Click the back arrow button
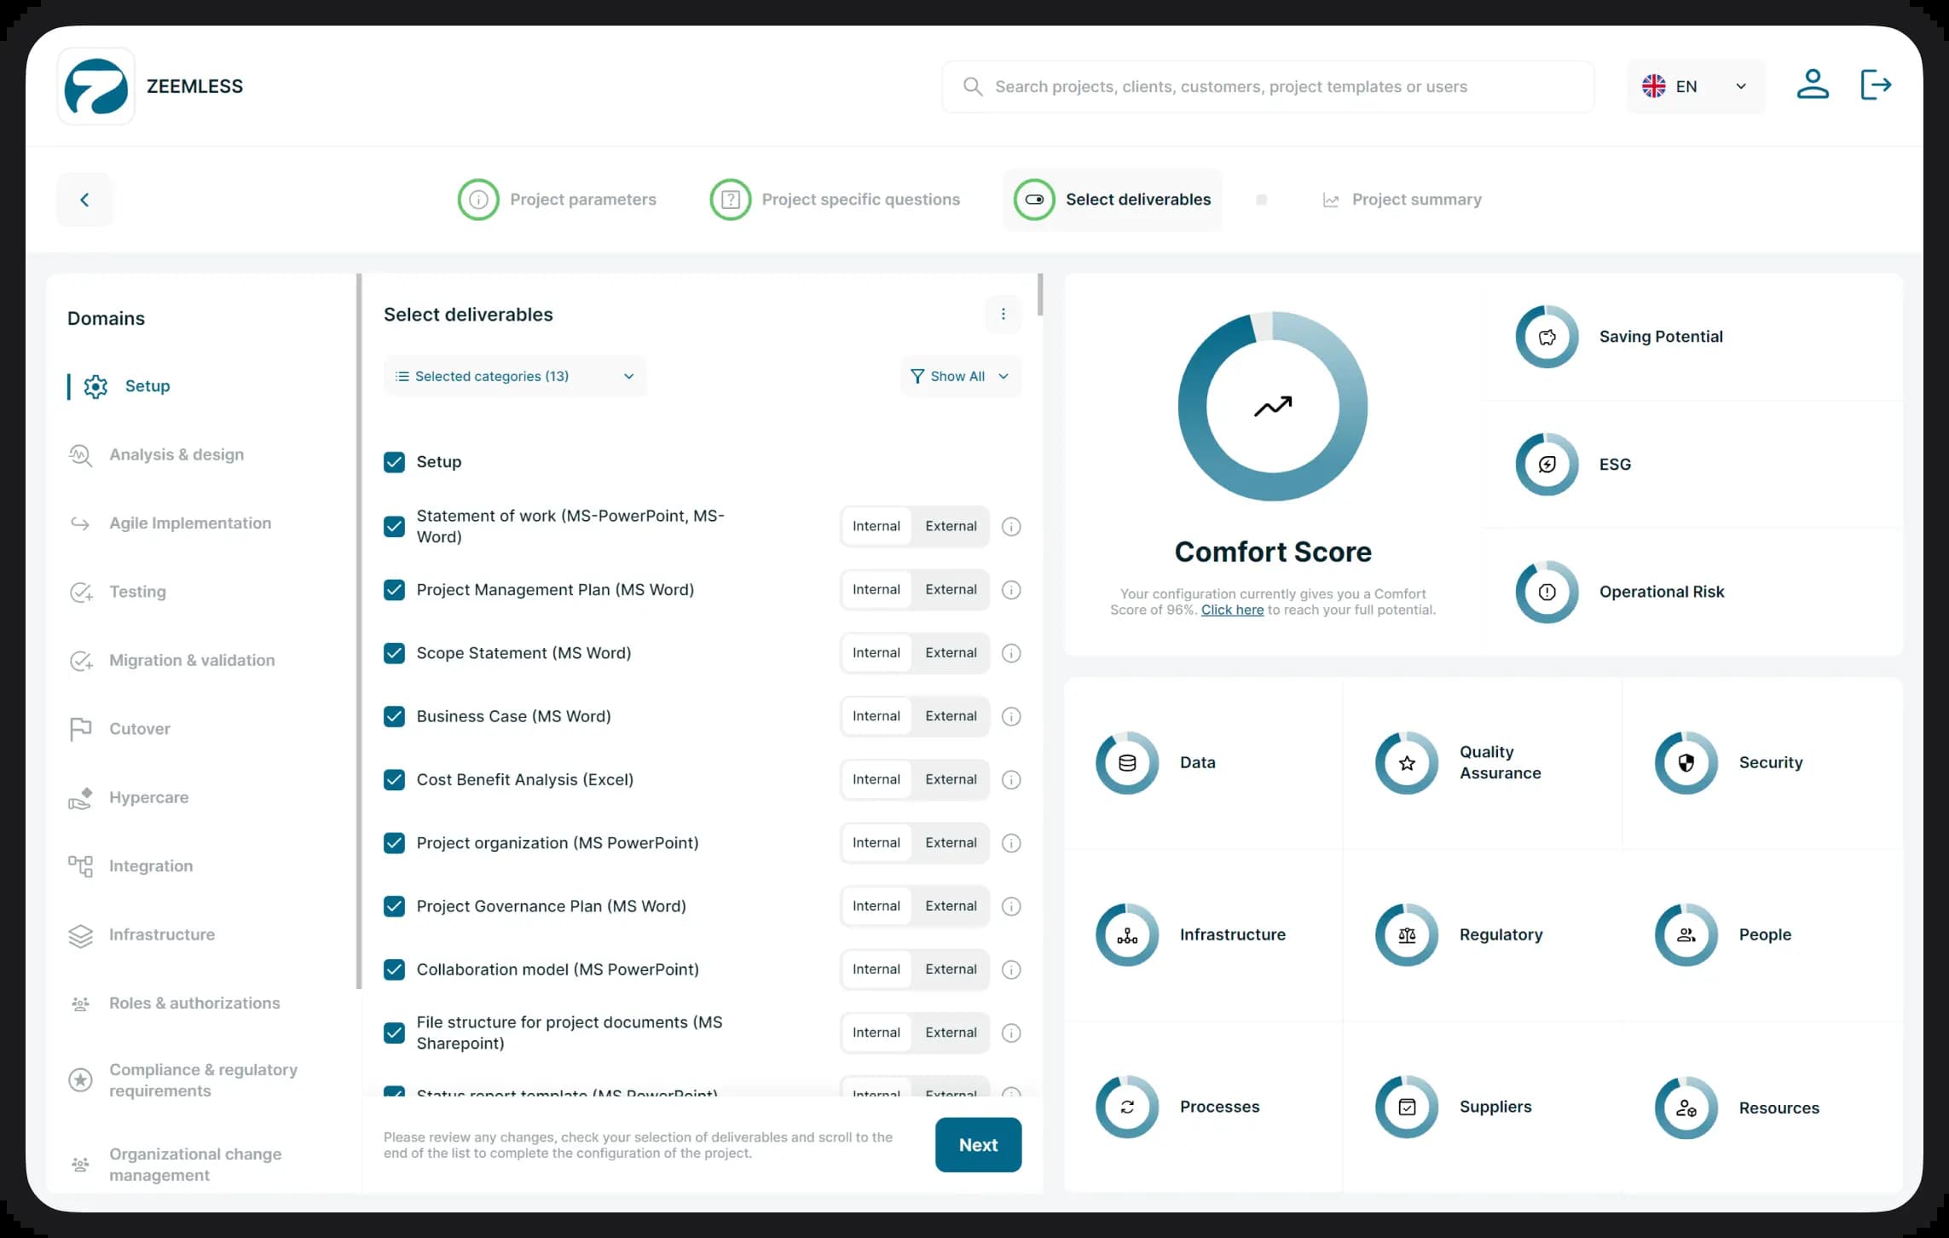The height and width of the screenshot is (1238, 1949). pyautogui.click(x=84, y=200)
